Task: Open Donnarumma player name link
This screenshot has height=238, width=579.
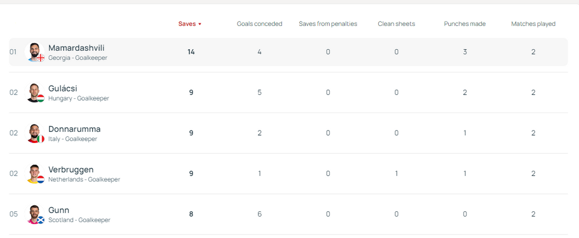Action: [74, 129]
